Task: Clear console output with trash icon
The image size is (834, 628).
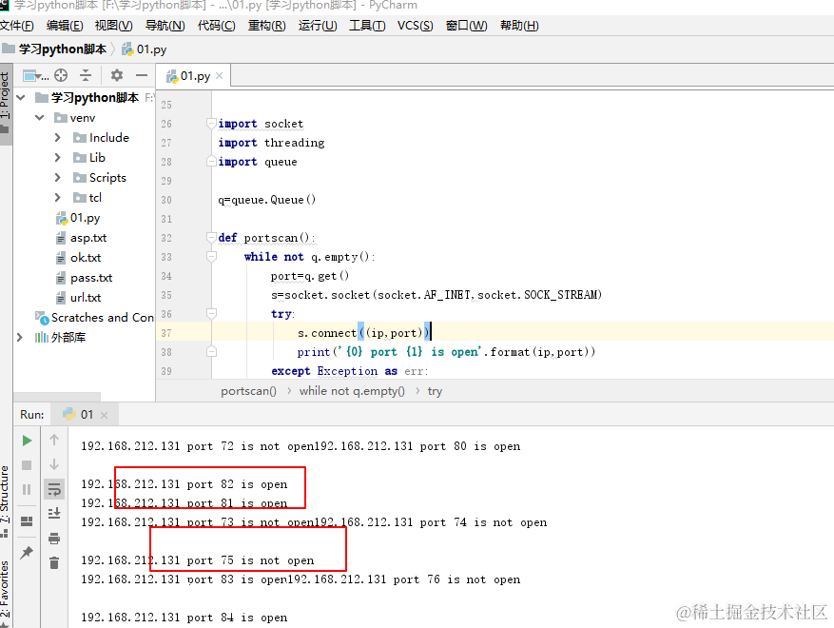Action: [x=54, y=563]
